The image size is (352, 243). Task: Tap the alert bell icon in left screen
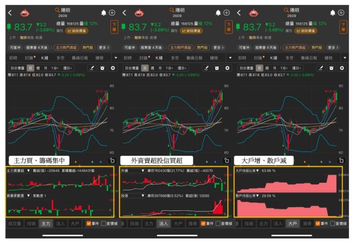[104, 13]
